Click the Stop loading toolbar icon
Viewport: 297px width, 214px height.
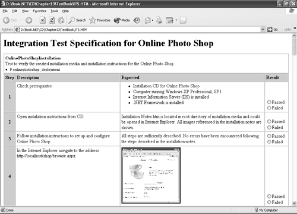point(43,20)
